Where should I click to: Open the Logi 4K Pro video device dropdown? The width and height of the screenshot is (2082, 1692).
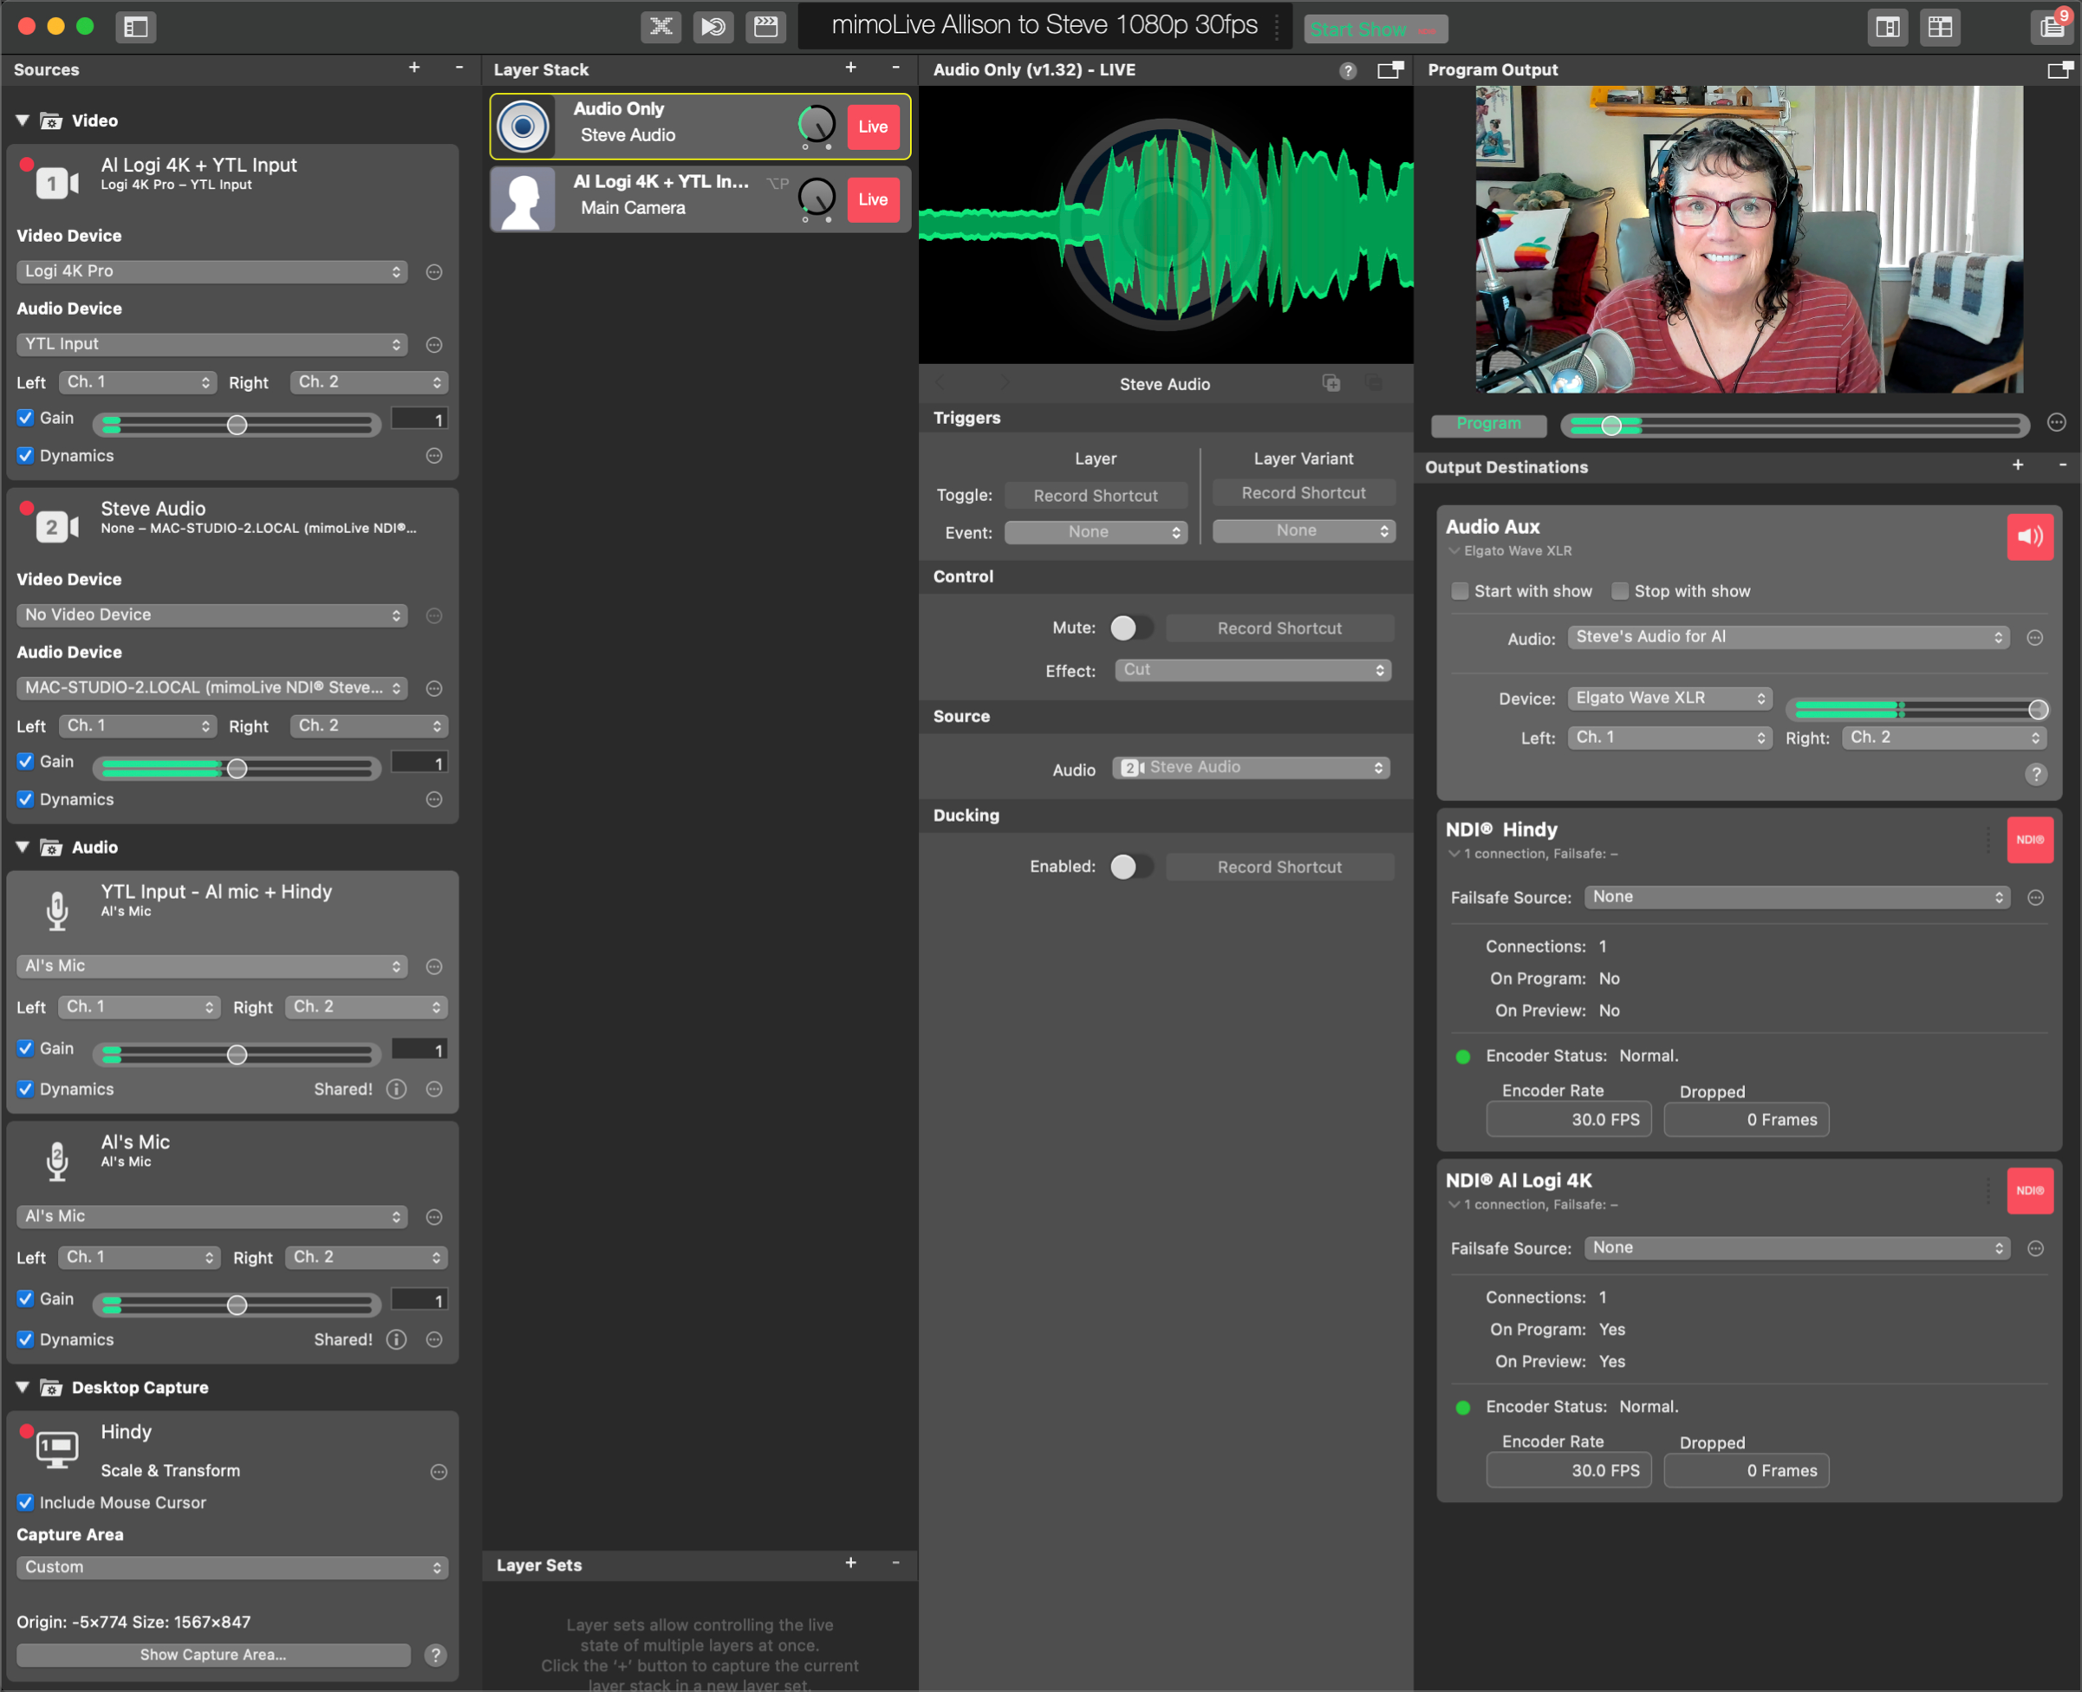click(x=211, y=271)
